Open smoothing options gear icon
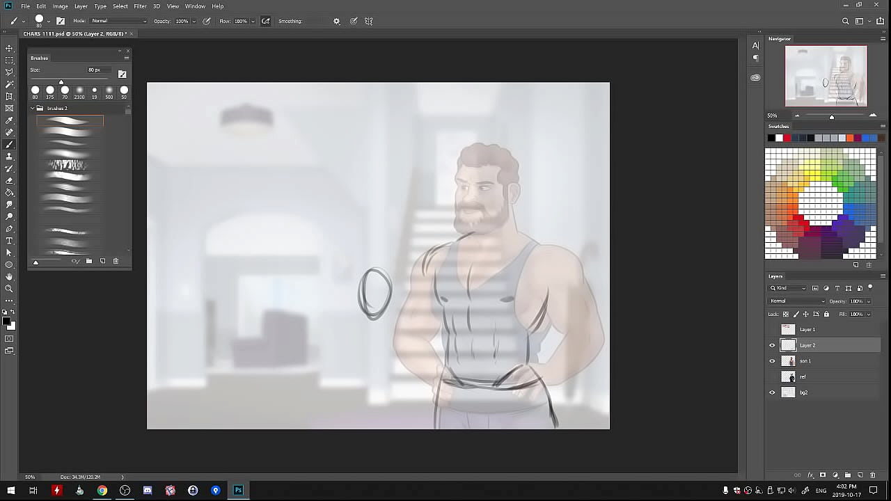 pos(336,21)
